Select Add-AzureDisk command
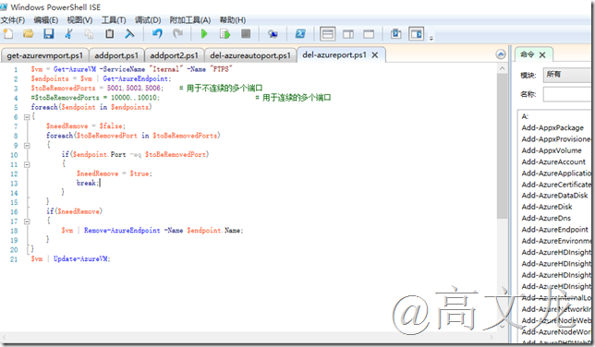The image size is (595, 347). pos(547,207)
